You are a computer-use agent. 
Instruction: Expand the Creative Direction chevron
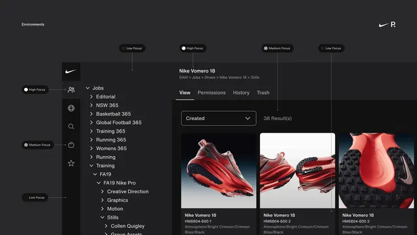tap(102, 191)
